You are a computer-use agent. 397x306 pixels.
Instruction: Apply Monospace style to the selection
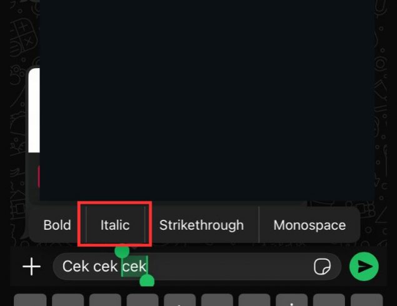309,225
